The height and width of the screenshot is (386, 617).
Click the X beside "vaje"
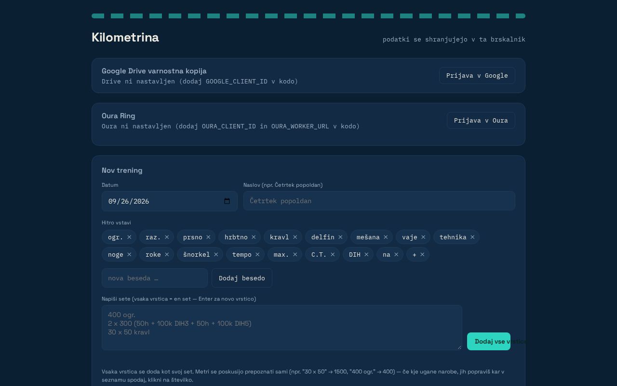423,237
